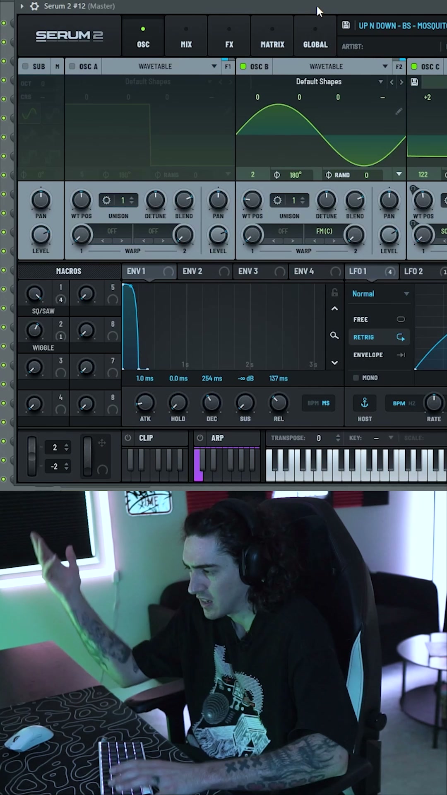Adjust OSC A unison voice stepper
This screenshot has height=795, width=447.
pyautogui.click(x=132, y=200)
